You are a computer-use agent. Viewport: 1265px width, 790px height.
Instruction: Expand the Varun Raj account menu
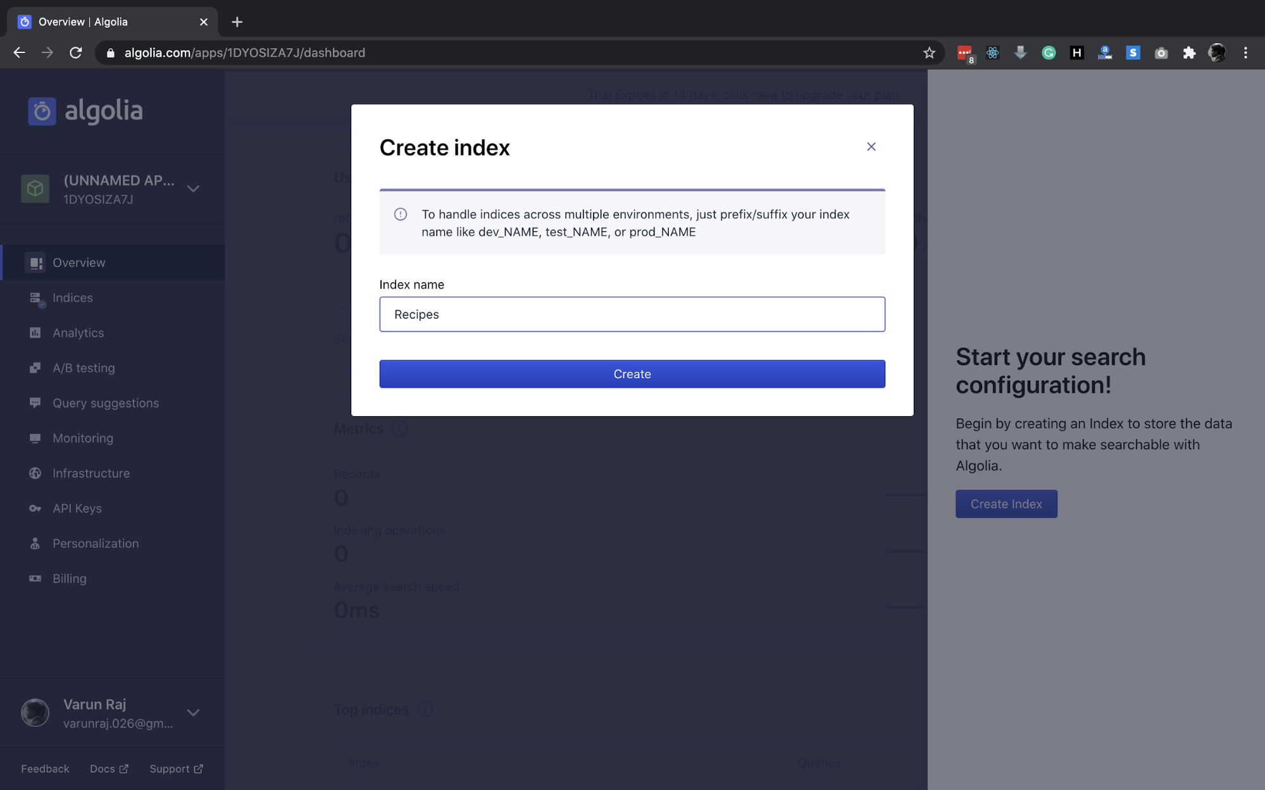(193, 713)
